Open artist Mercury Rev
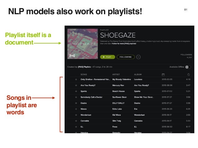The width and height of the screenshot is (198, 148). (x=118, y=85)
